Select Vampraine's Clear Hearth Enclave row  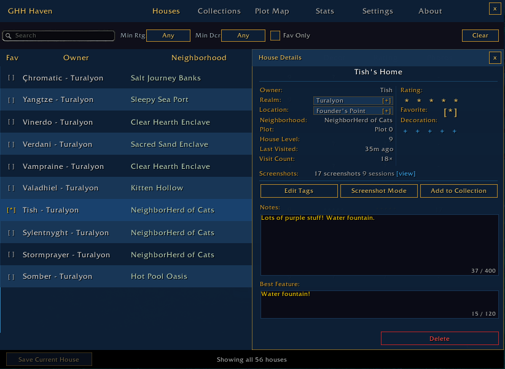[x=126, y=166]
